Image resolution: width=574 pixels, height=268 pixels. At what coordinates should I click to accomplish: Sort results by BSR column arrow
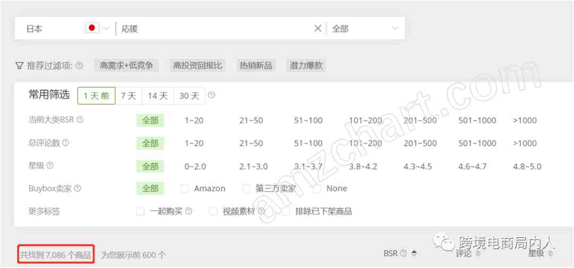[x=414, y=253]
